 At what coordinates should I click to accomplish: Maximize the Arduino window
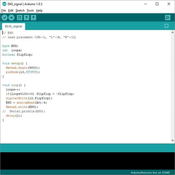tap(157, 4)
